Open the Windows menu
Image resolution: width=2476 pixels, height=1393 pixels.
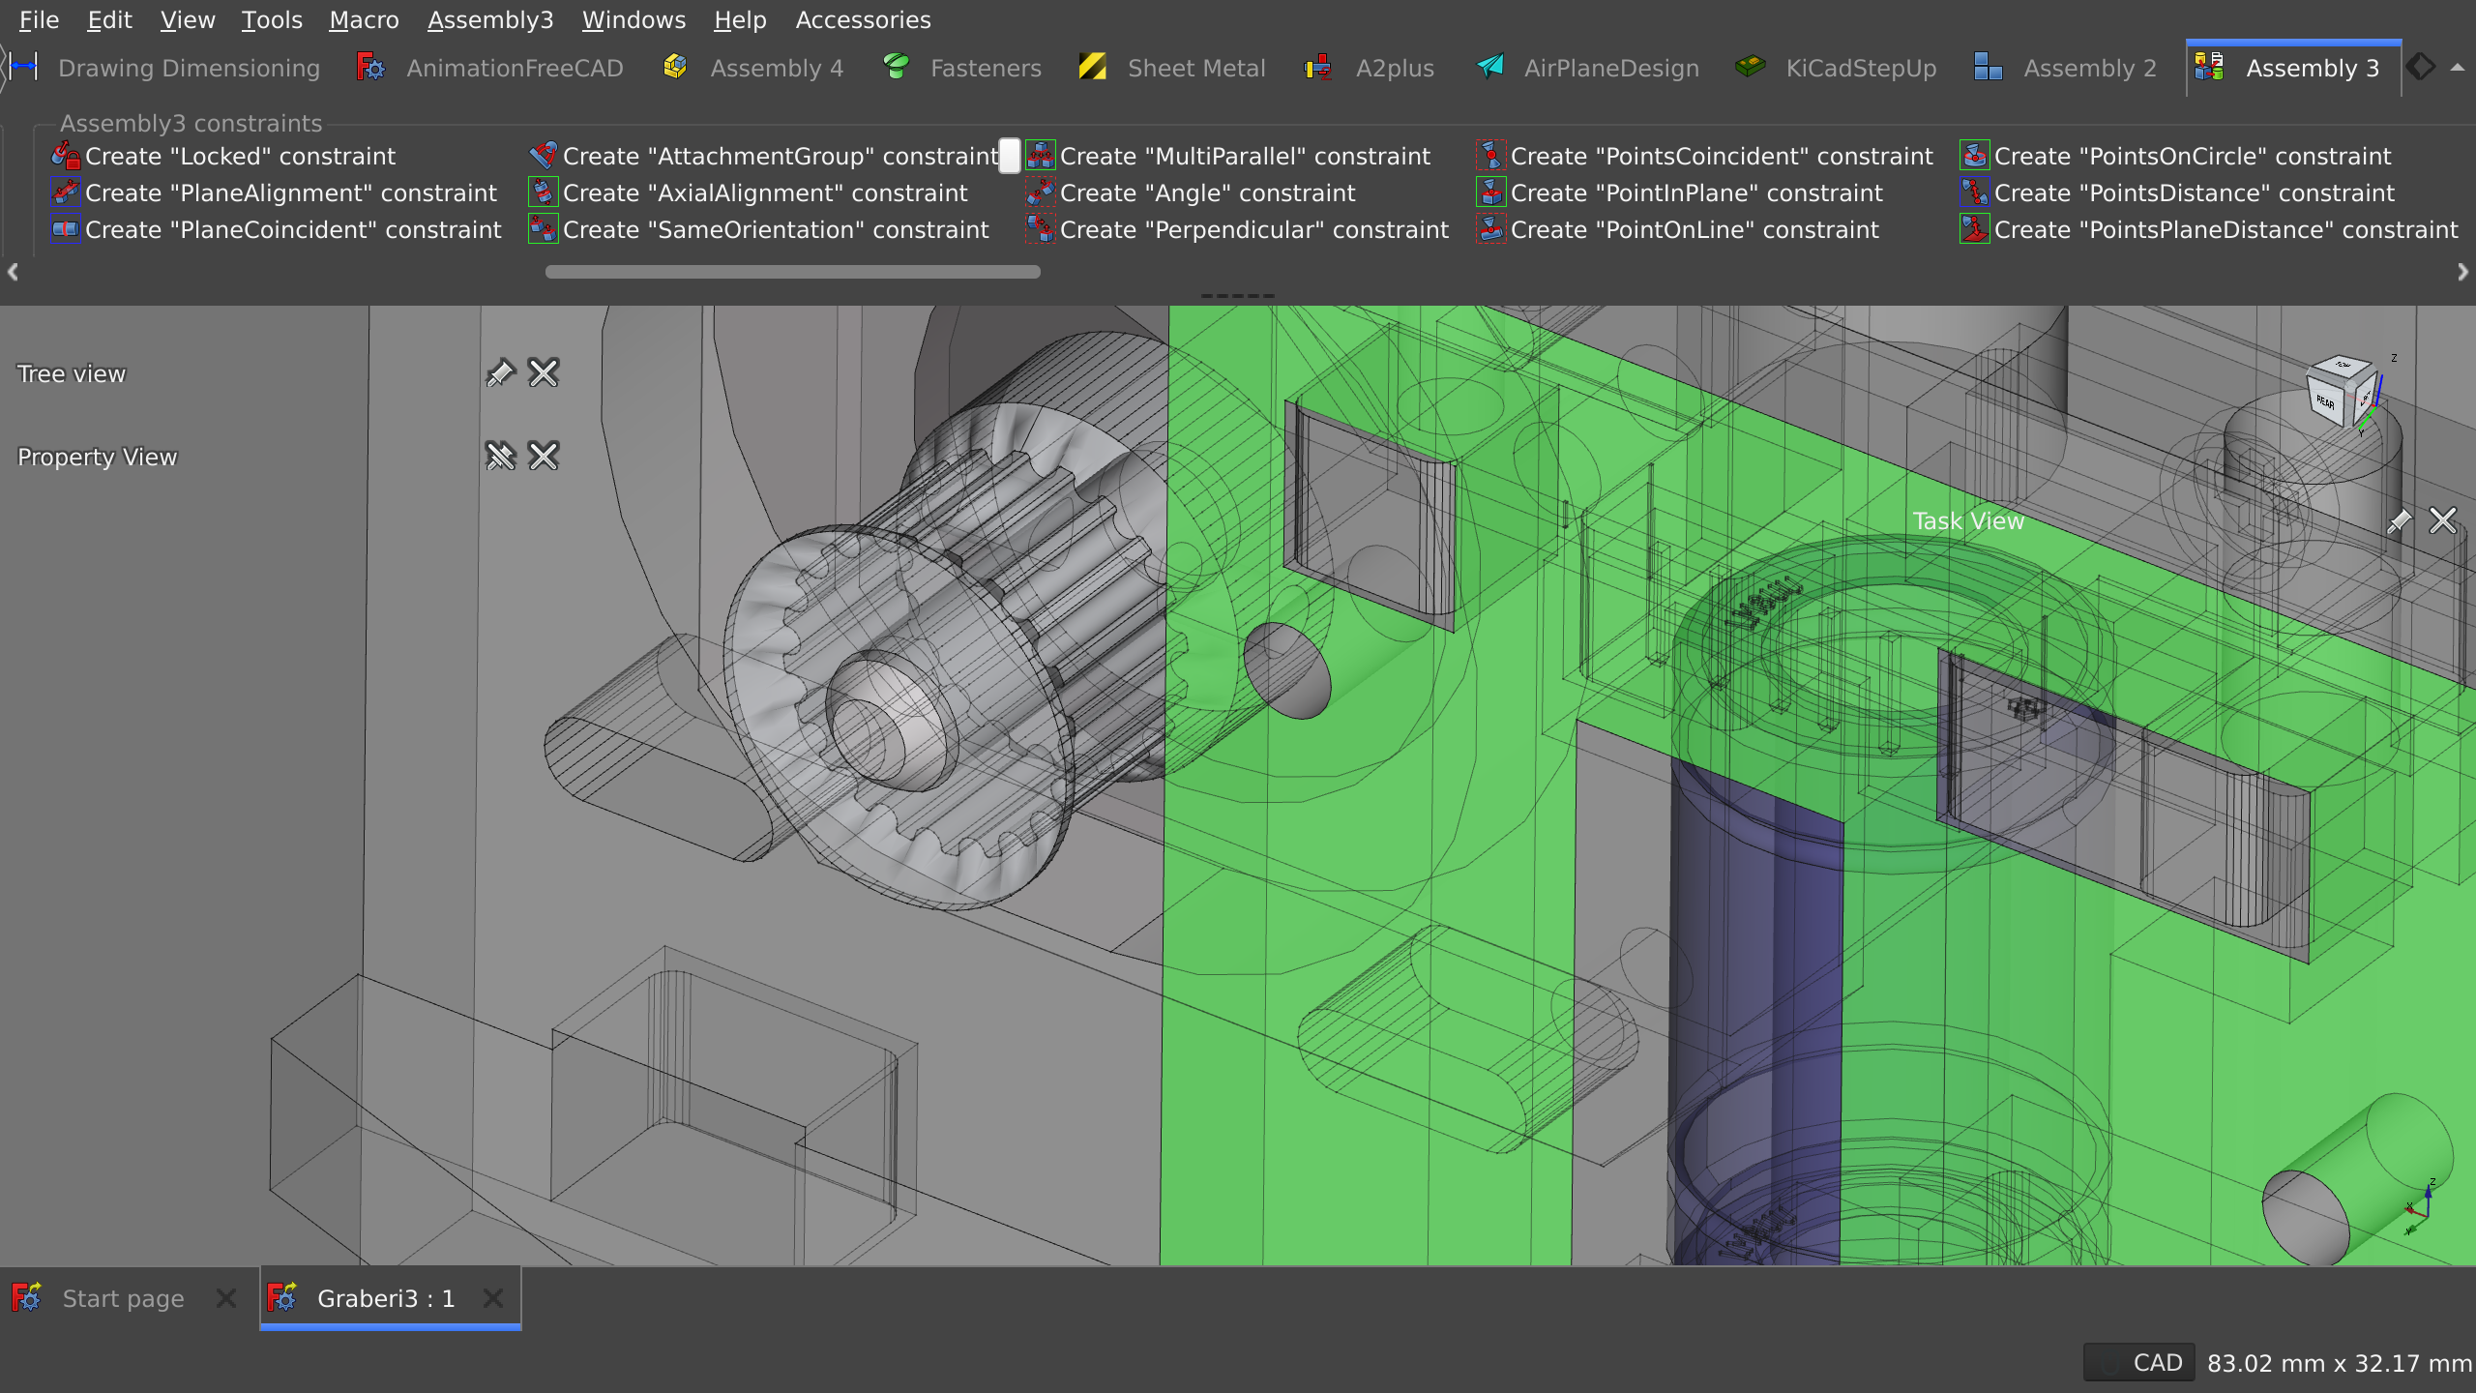(x=634, y=19)
